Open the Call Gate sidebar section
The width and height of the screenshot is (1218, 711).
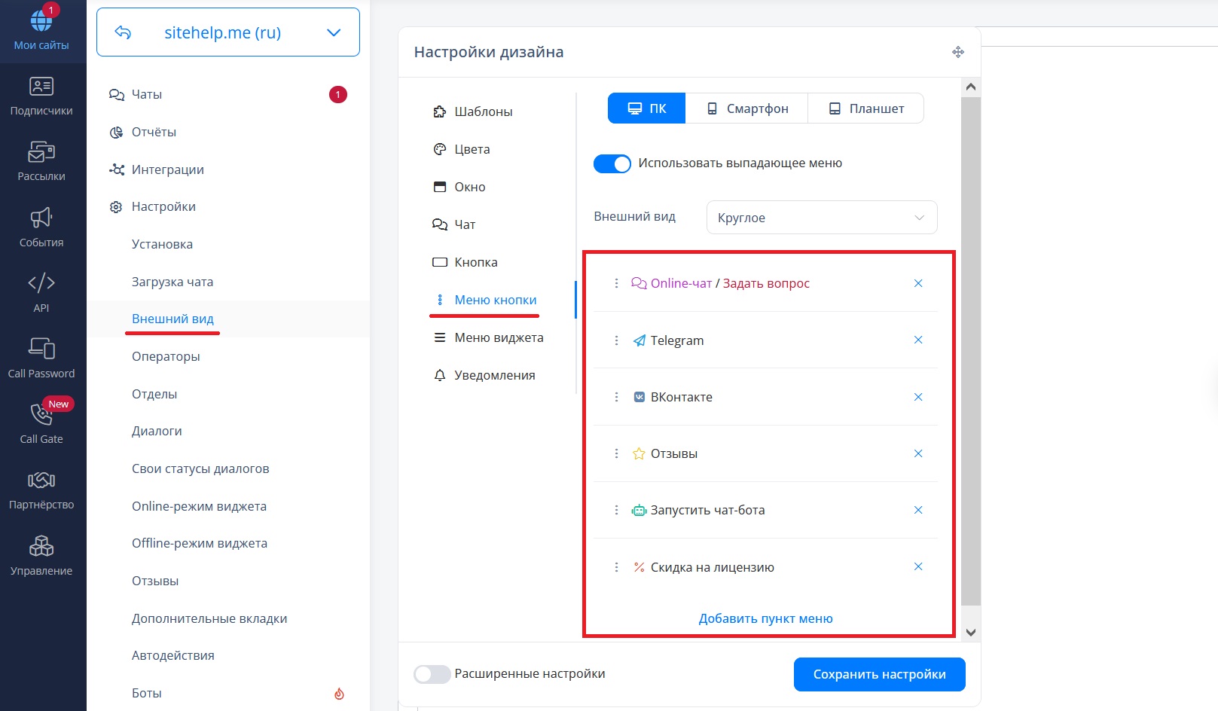(41, 423)
